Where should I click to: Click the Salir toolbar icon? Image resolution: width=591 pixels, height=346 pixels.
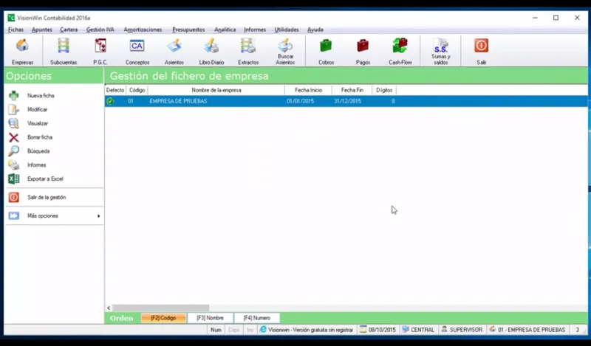tap(482, 51)
